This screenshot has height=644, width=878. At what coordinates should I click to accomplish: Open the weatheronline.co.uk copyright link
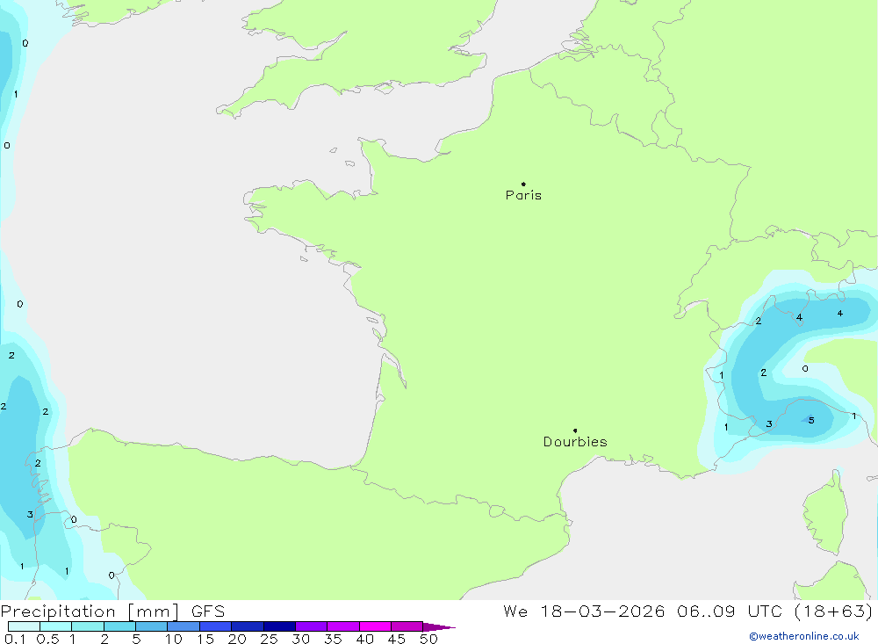pyautogui.click(x=804, y=636)
